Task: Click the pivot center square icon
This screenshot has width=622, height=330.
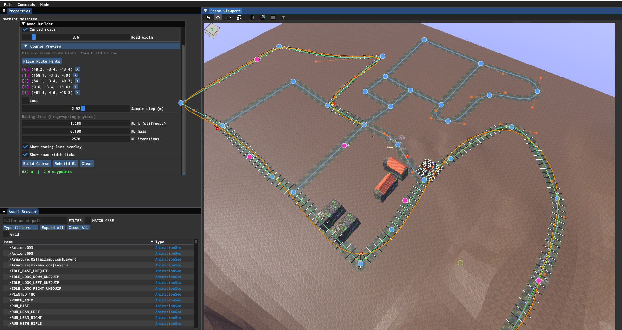Action: tap(273, 18)
